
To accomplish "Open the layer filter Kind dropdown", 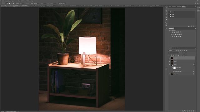I will point(172,51).
